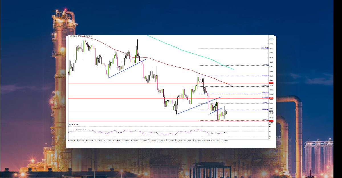
Task: Select the leftmost blue ascending trendline
Action: 127,68
